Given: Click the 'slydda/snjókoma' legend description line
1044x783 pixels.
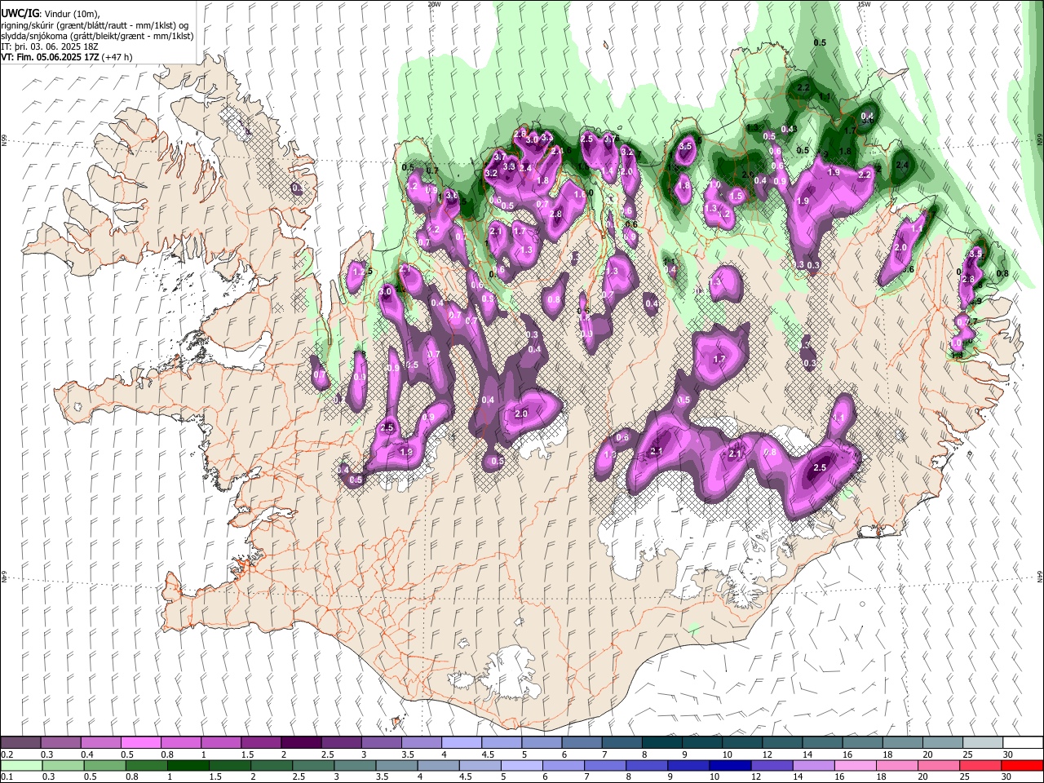Looking at the screenshot, I should 97,36.
